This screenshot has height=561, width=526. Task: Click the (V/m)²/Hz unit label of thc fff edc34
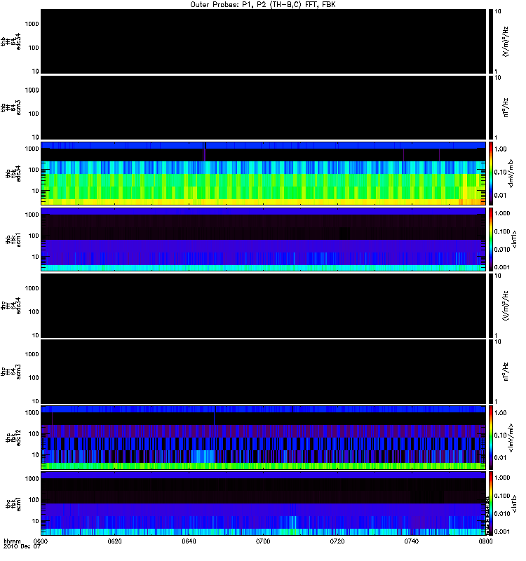(x=506, y=306)
